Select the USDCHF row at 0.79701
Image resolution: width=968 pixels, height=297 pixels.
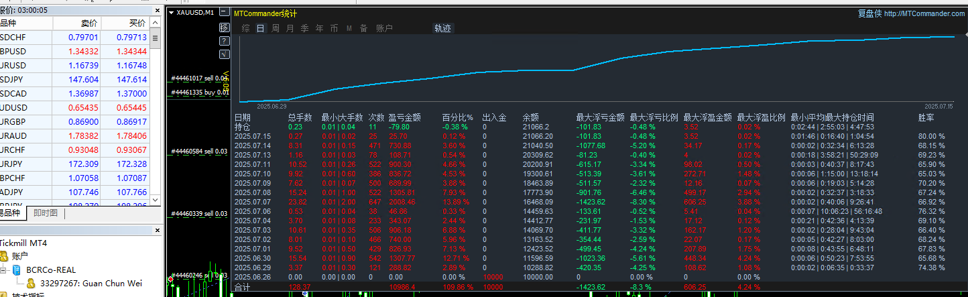(75, 38)
